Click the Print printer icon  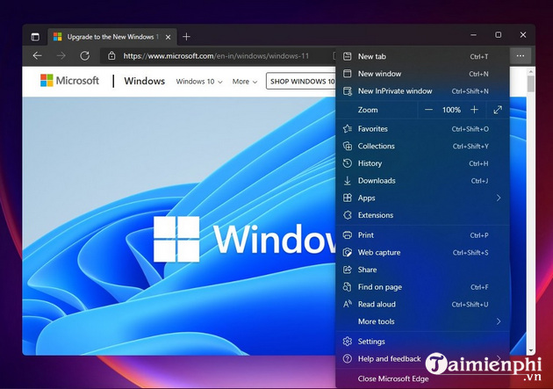(x=348, y=235)
